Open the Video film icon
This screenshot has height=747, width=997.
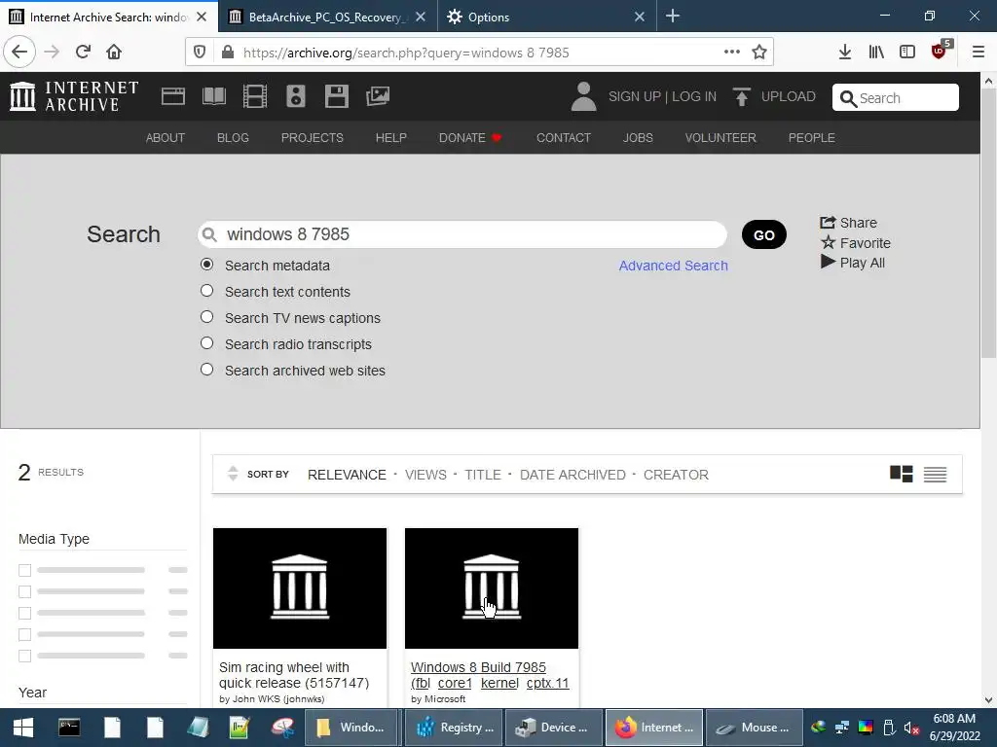coord(255,96)
